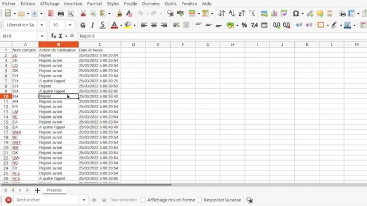367x206 pixels.
Task: Open borders dropdown arrow
Action: tap(327, 25)
